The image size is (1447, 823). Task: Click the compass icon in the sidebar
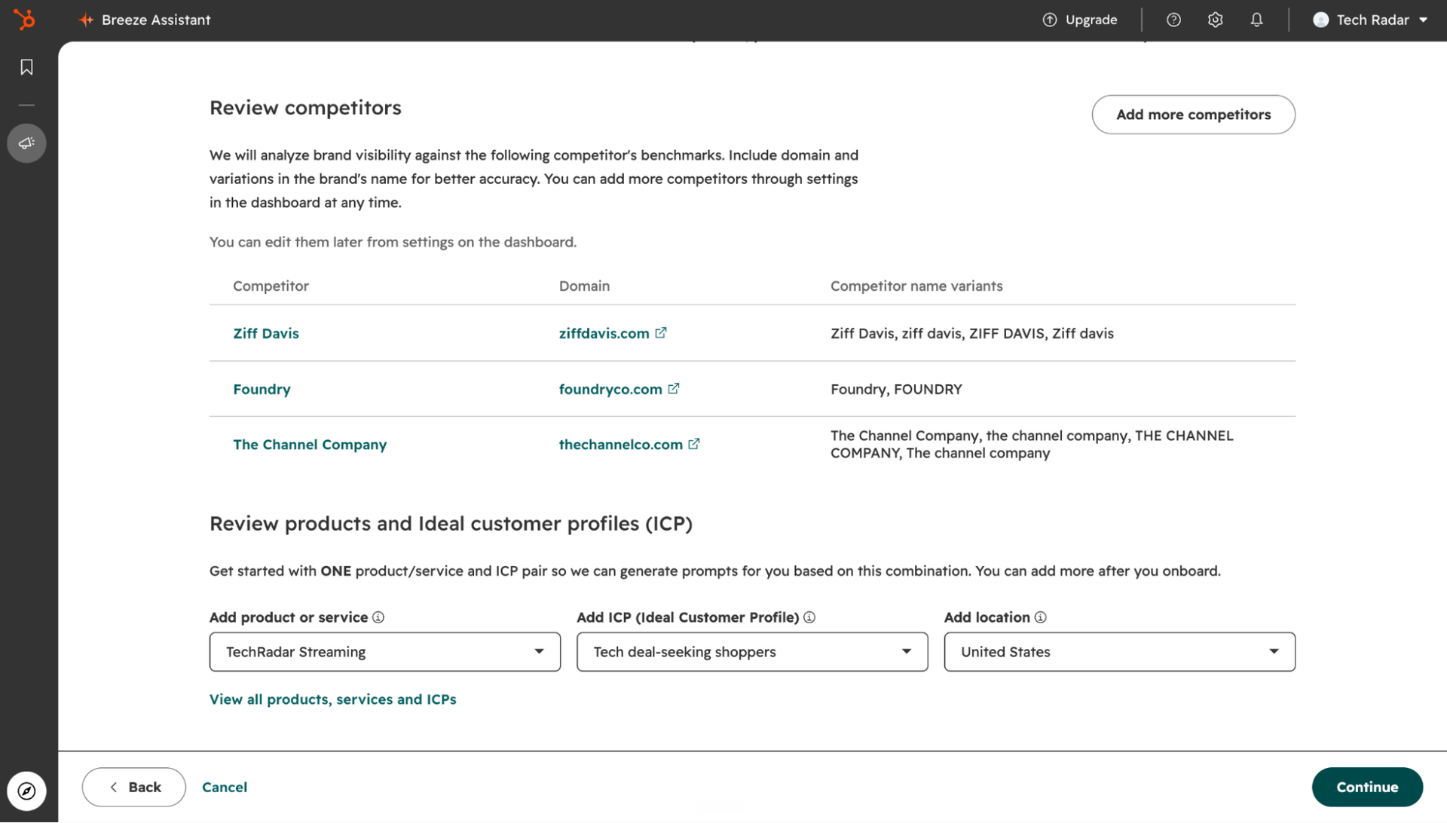[x=26, y=791]
